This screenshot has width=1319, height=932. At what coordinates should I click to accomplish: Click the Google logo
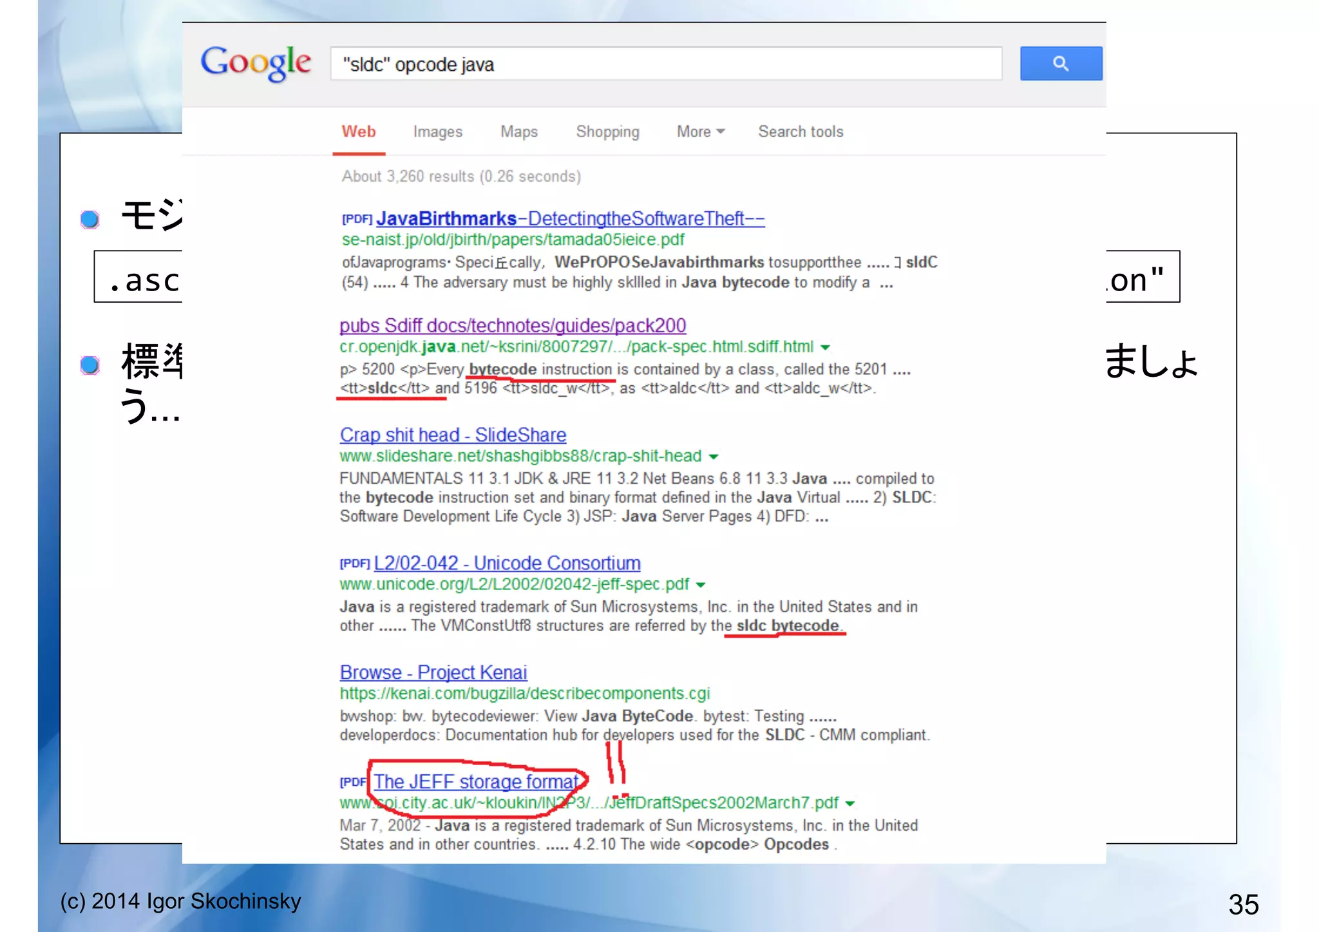[x=256, y=63]
